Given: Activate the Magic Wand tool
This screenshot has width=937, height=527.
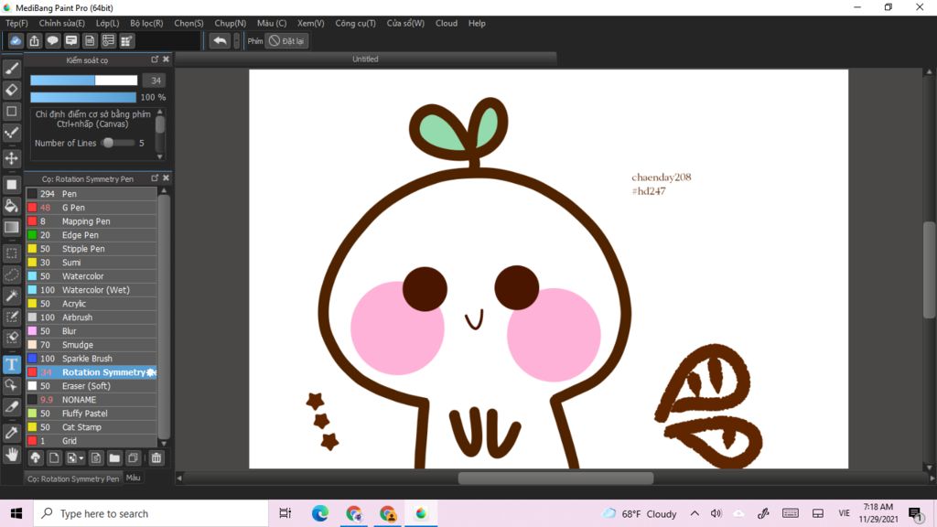Looking at the screenshot, I should click(x=12, y=296).
